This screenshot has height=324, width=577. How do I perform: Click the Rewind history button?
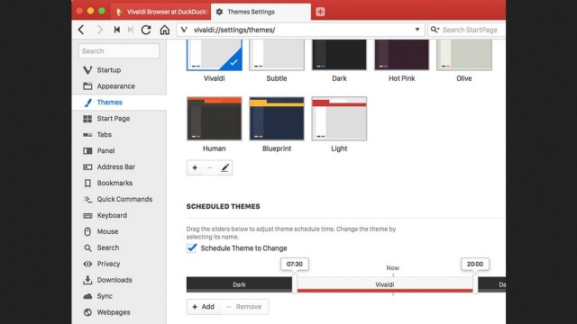coord(117,30)
